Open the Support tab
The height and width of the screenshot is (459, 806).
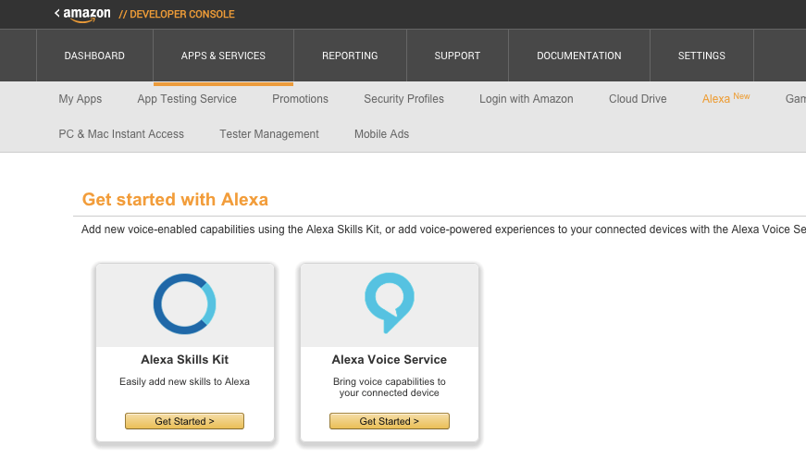(457, 56)
